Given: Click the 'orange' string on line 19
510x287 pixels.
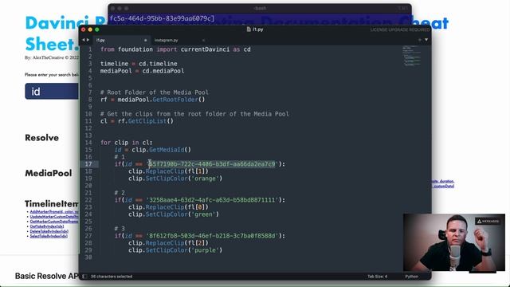Looking at the screenshot, I should 205,179.
